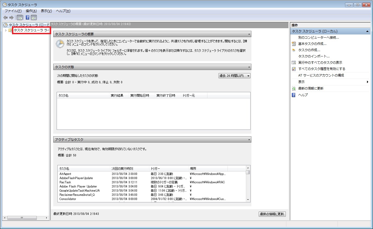This screenshot has height=229, width=373.
Task: Click the folder icon of タスク スケジューラ ライブラリ
Action: [10, 30]
